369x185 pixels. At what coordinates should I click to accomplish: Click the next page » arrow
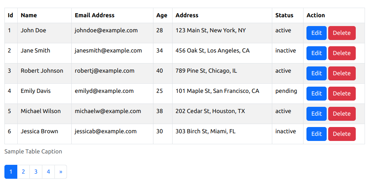[x=61, y=172]
